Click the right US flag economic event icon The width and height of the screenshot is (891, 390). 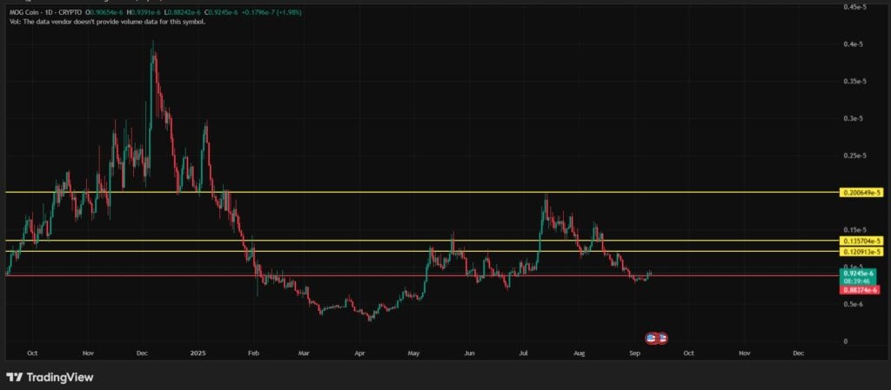(x=662, y=339)
